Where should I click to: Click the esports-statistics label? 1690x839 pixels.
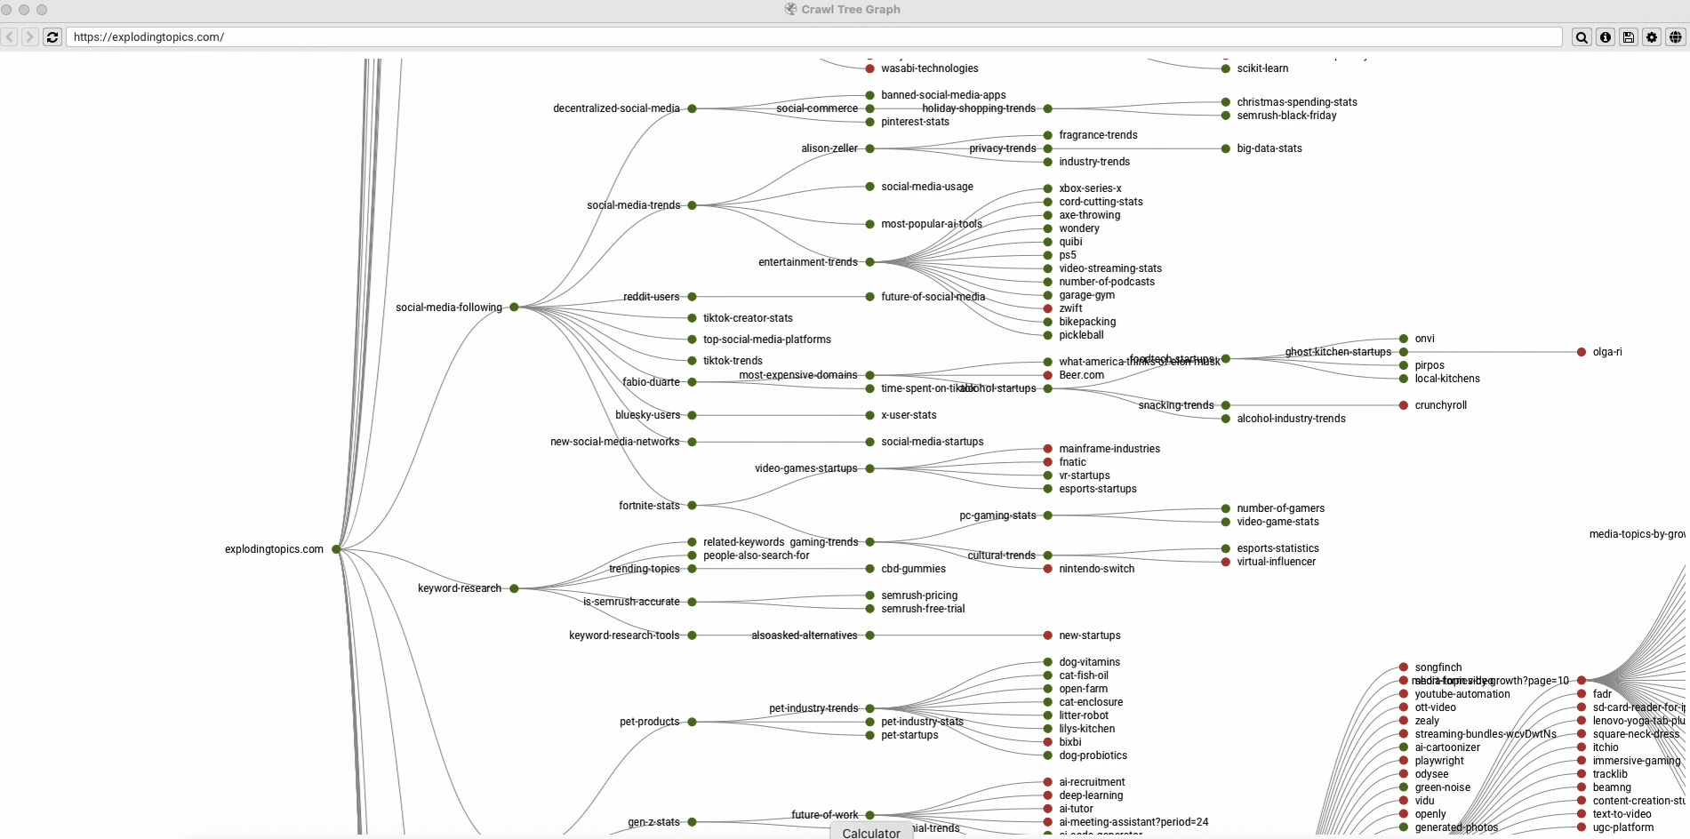pyautogui.click(x=1278, y=548)
